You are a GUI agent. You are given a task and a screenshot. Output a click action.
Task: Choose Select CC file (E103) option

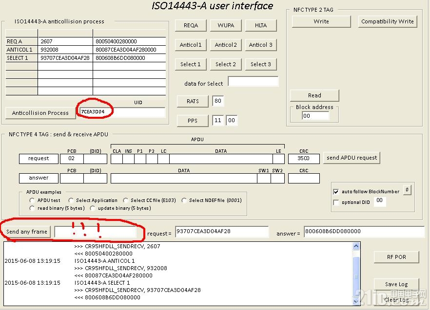[x=126, y=201]
